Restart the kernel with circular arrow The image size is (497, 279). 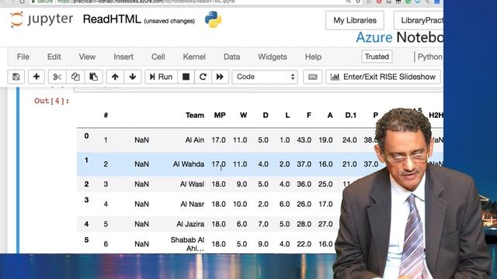coord(203,77)
